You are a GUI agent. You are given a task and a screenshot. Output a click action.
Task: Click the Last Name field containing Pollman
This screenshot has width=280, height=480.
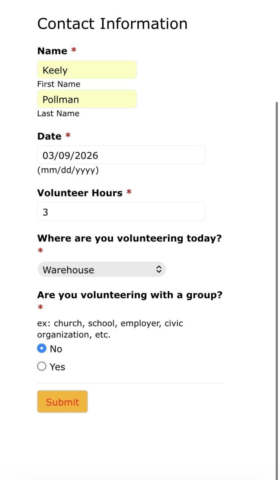(87, 99)
